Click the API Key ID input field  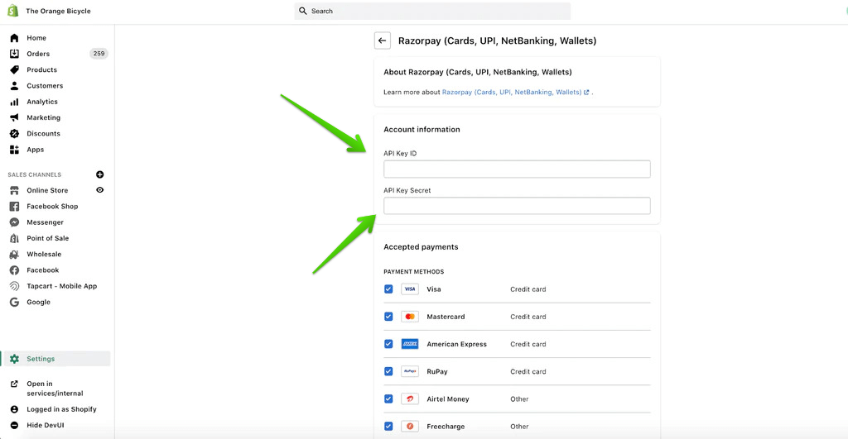click(517, 169)
